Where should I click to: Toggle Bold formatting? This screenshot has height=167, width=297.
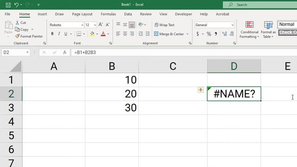point(52,34)
